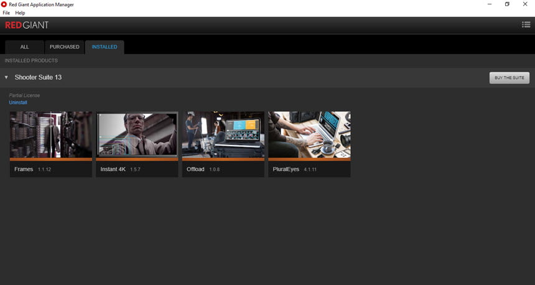Click the Uninstall link
The width and height of the screenshot is (535, 285).
(18, 103)
